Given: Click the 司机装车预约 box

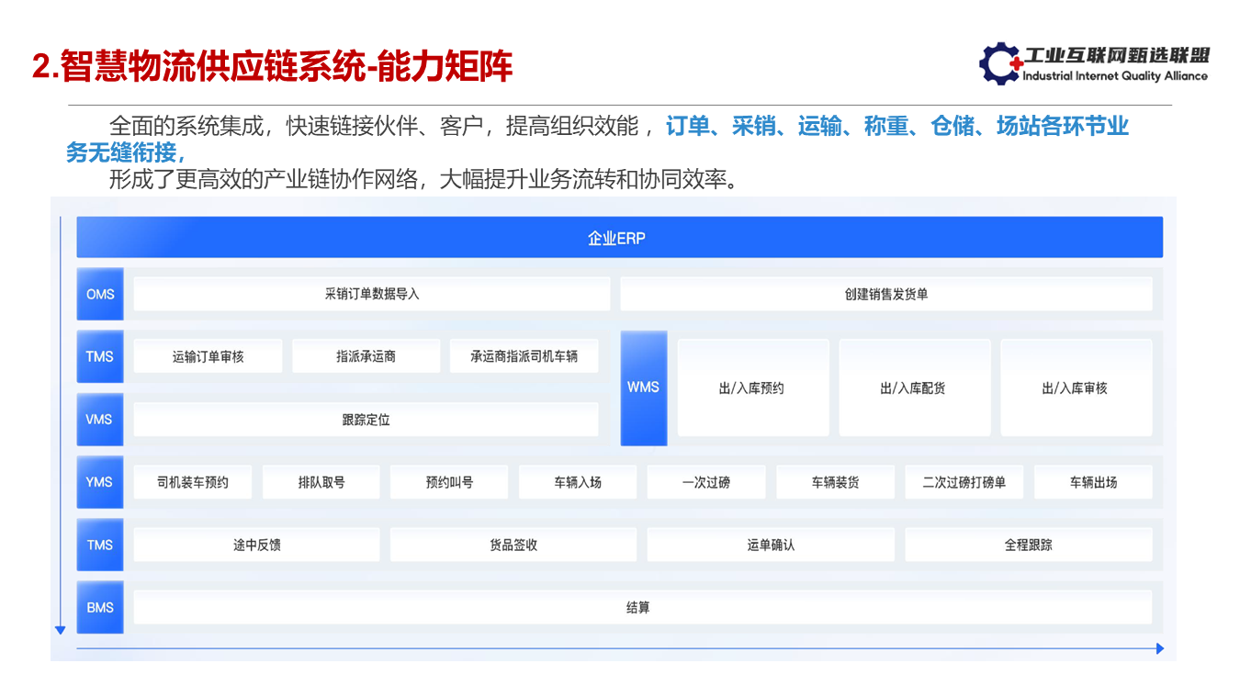Looking at the screenshot, I should point(193,482).
